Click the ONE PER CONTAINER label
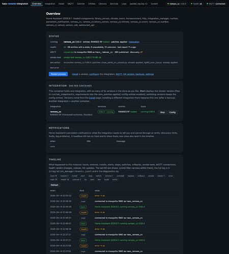229x254 pixels. (x=80, y=86)
